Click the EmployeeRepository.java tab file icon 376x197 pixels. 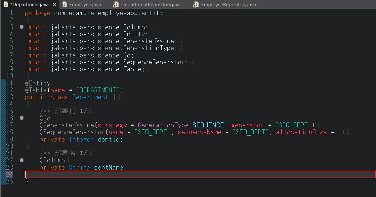[x=196, y=5]
